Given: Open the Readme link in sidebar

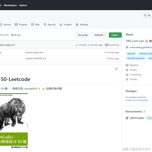Looking at the screenshot, I should 134,65.
